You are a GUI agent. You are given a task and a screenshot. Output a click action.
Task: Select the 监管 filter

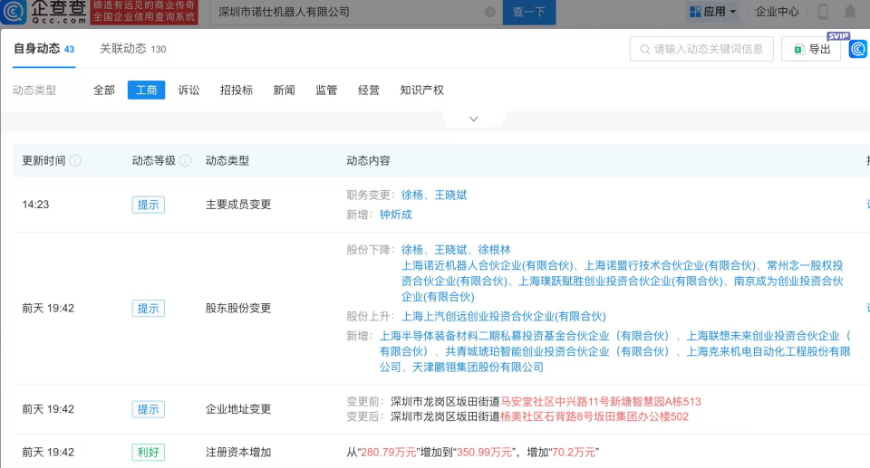pyautogui.click(x=326, y=90)
